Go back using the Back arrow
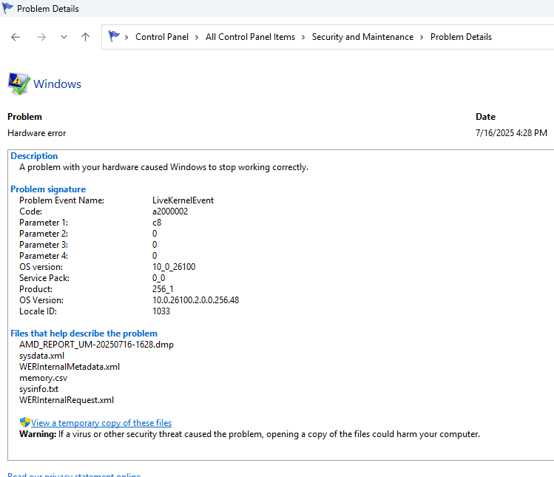The width and height of the screenshot is (554, 477). [x=16, y=37]
